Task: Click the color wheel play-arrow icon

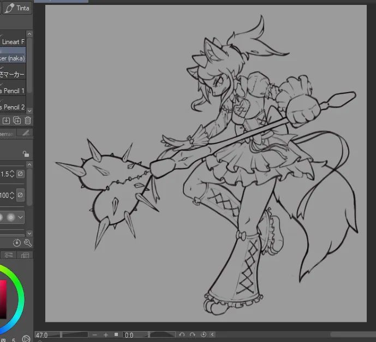Action: [26, 339]
